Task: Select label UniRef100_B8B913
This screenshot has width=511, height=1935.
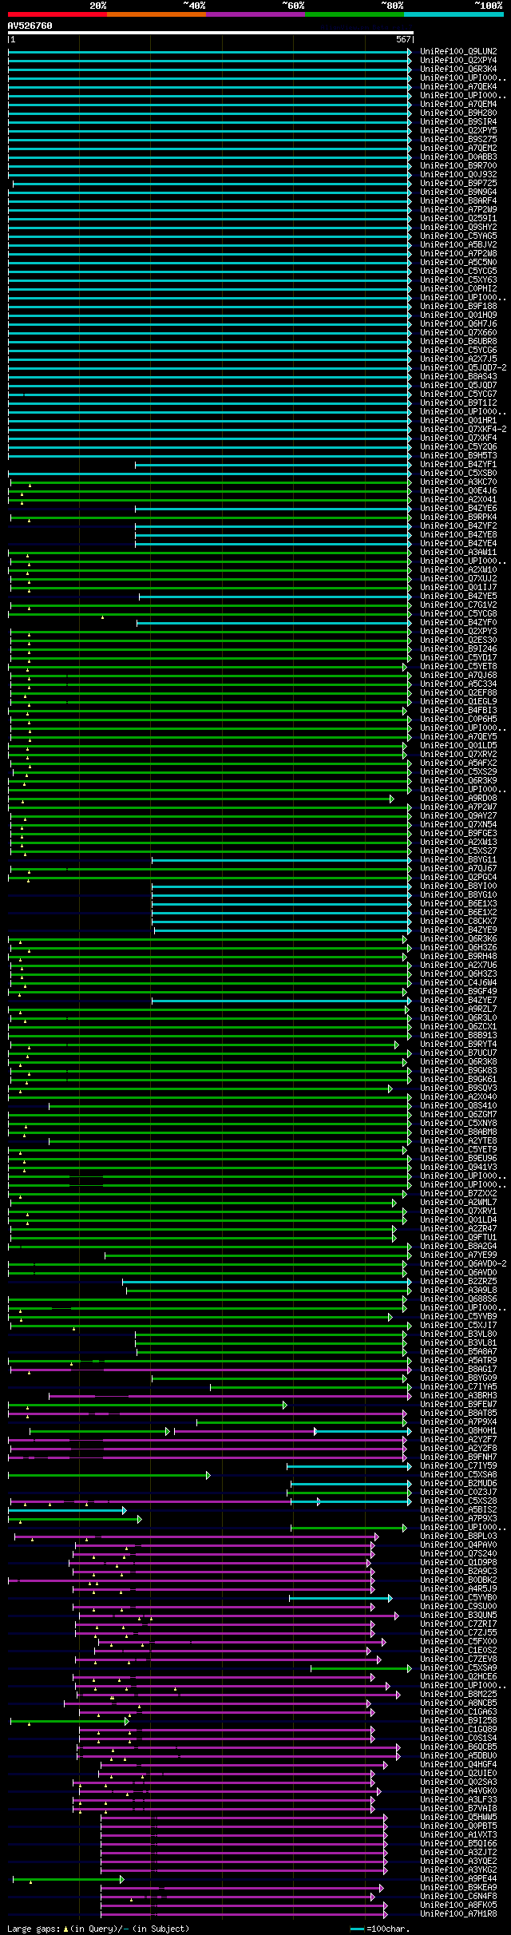Action: pyautogui.click(x=458, y=1036)
